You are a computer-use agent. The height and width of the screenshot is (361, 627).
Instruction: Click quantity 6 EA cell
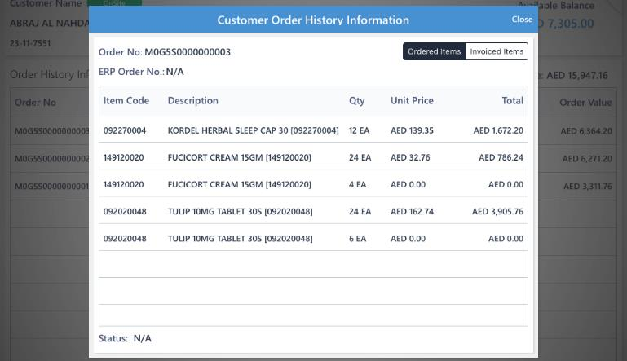click(x=357, y=239)
